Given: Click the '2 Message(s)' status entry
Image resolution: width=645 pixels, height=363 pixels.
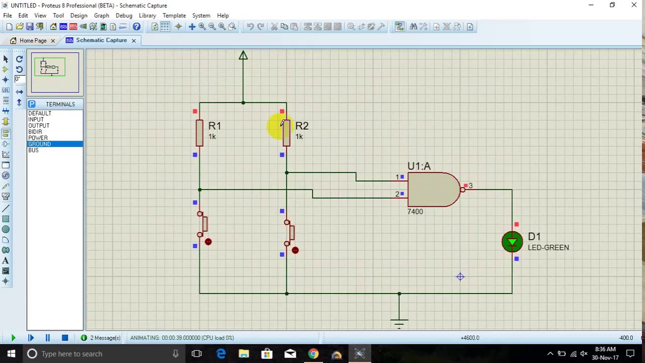Looking at the screenshot, I should pyautogui.click(x=101, y=338).
